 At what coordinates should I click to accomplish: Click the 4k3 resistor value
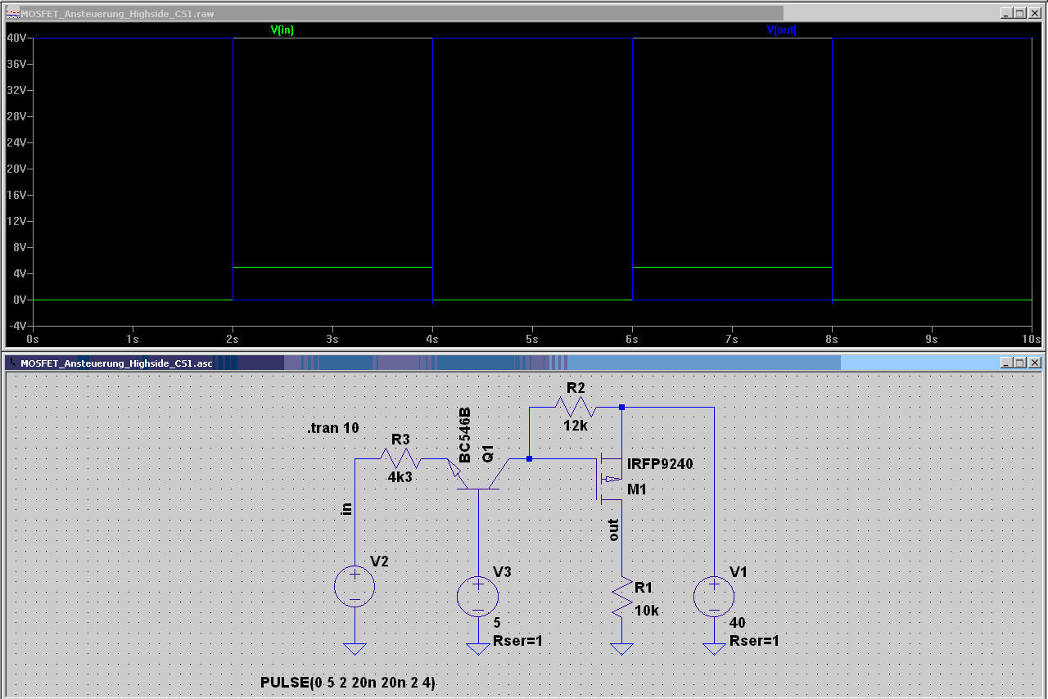click(x=400, y=477)
